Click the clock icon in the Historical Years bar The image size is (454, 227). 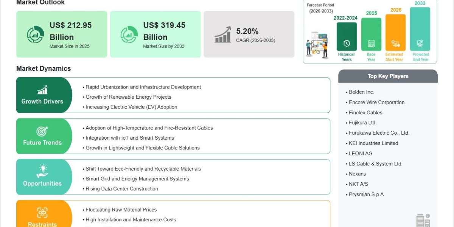347,44
